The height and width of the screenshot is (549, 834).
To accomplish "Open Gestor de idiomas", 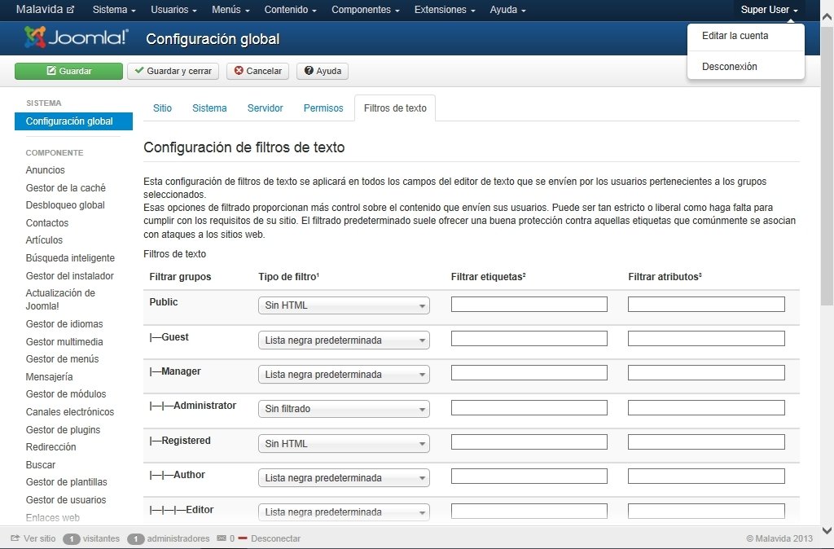I will tap(64, 324).
